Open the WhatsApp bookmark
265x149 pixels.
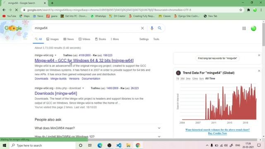pyautogui.click(x=98, y=16)
